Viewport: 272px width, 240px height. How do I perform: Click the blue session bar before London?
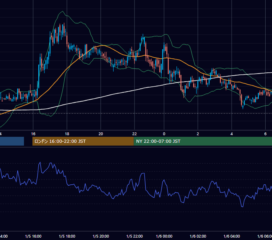(x=12, y=141)
